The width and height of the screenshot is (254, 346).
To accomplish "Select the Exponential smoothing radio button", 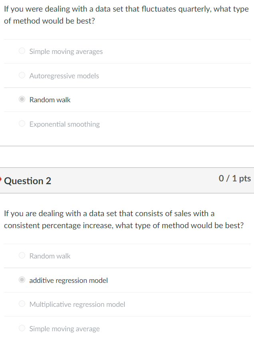I will pos(22,123).
